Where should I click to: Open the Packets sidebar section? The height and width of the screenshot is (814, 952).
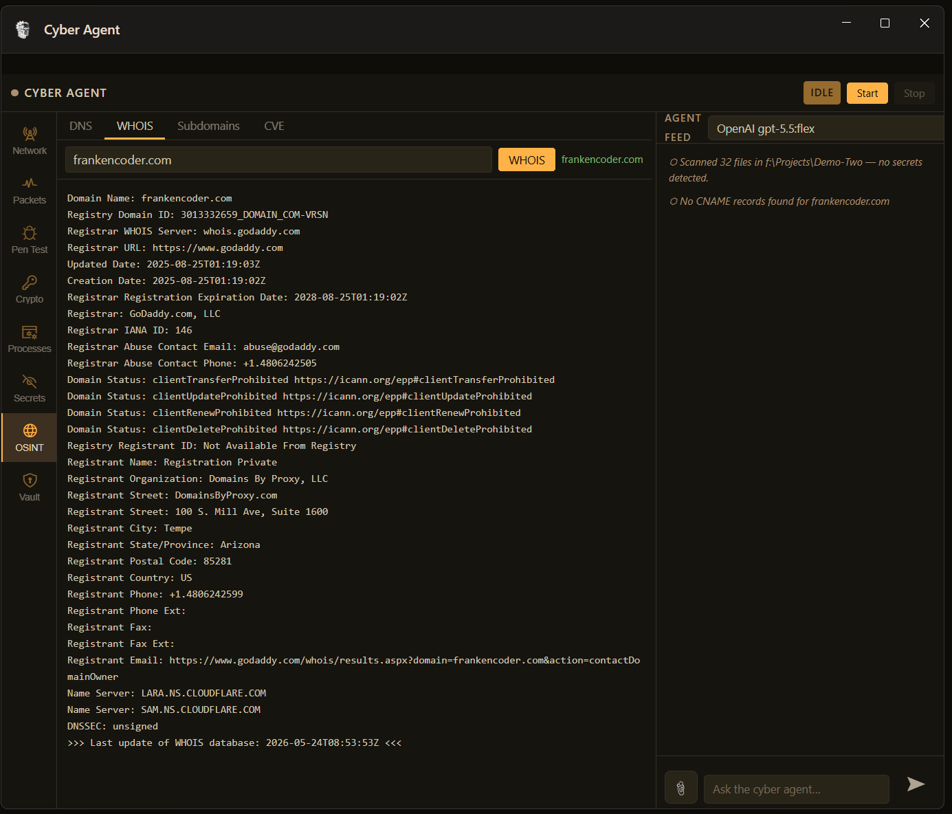(x=30, y=190)
